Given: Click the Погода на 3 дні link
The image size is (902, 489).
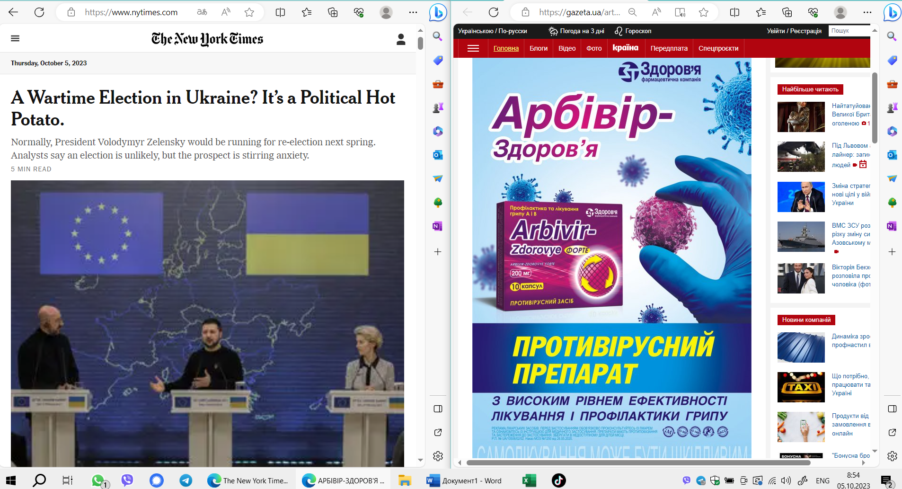Looking at the screenshot, I should pos(577,31).
